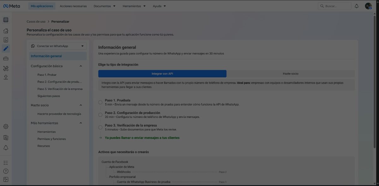Screen dimensions: 379x186
Task: Open the Ayuda dropdown menu
Action: 159,6
